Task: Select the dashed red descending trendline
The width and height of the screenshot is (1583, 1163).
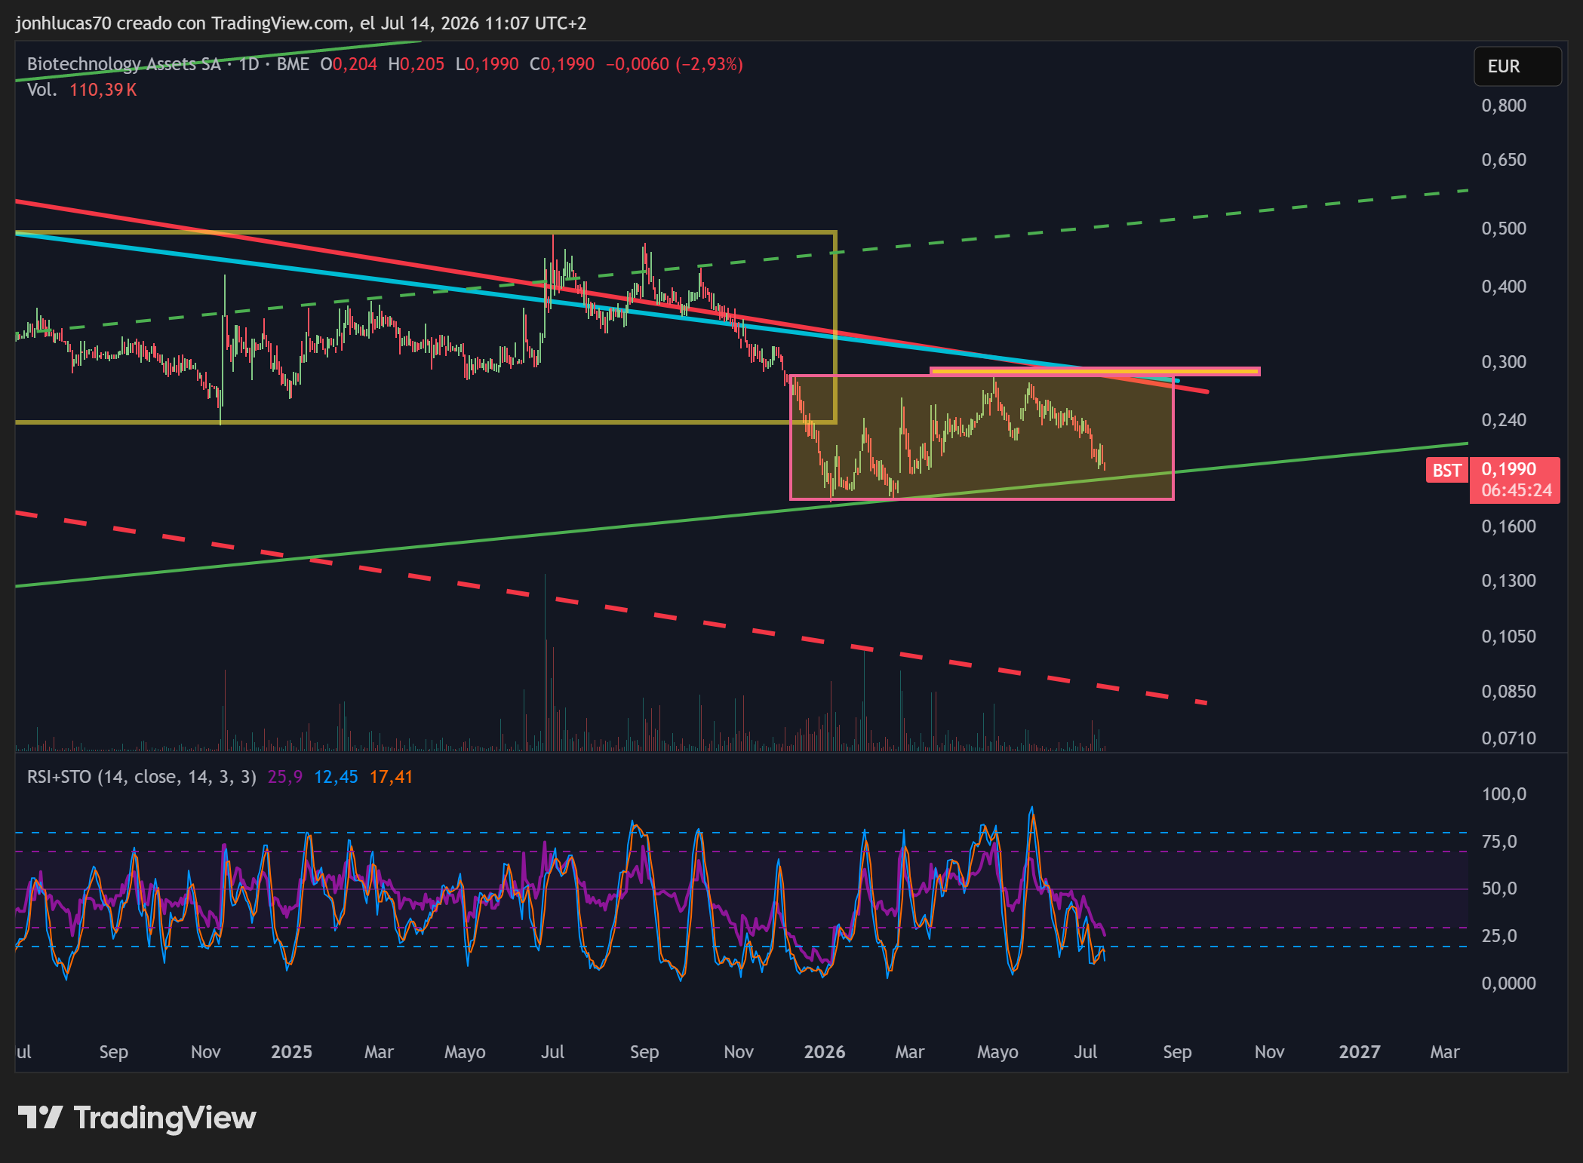Action: [611, 607]
